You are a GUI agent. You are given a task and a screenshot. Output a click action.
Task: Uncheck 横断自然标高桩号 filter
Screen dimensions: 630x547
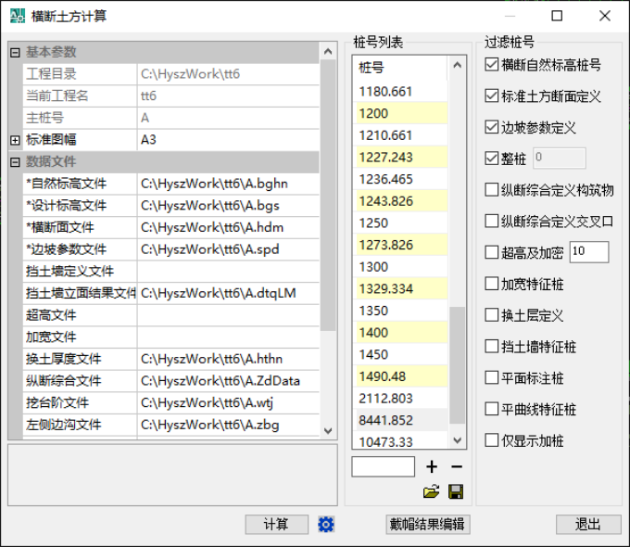492,66
